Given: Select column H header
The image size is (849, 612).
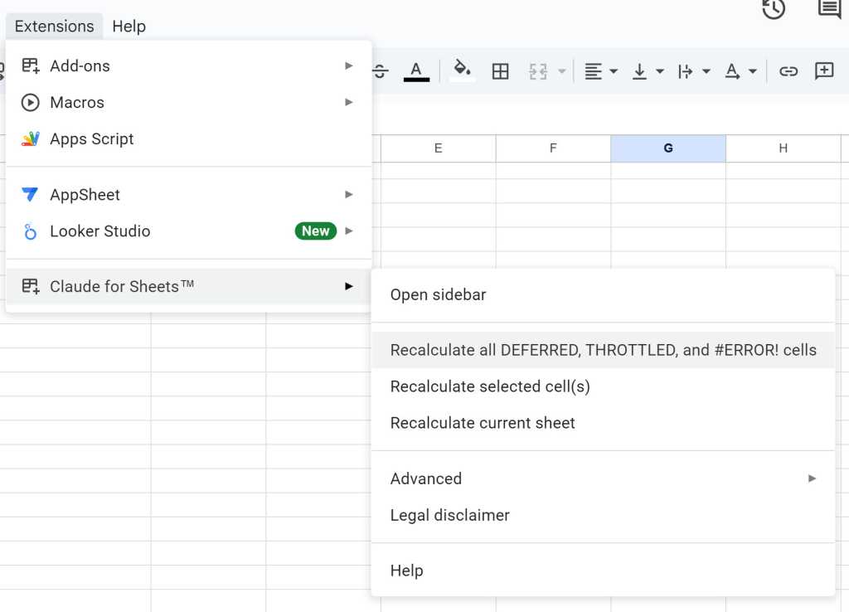Looking at the screenshot, I should (783, 148).
